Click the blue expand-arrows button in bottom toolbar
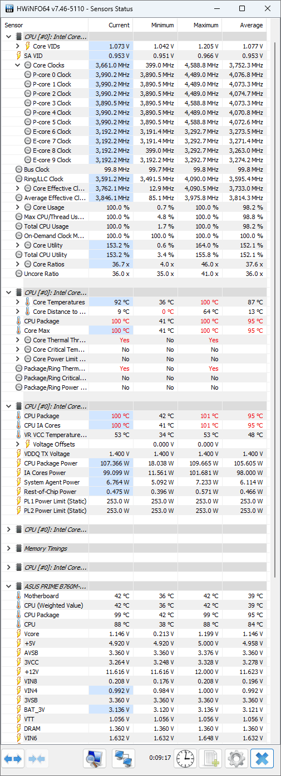The image size is (281, 776). coord(13,758)
